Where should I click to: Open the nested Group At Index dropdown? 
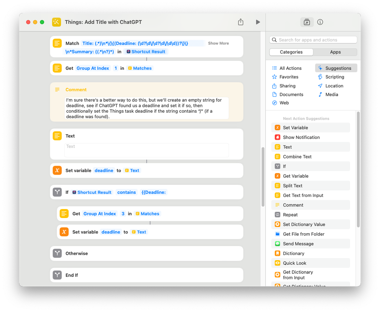pyautogui.click(x=100, y=214)
